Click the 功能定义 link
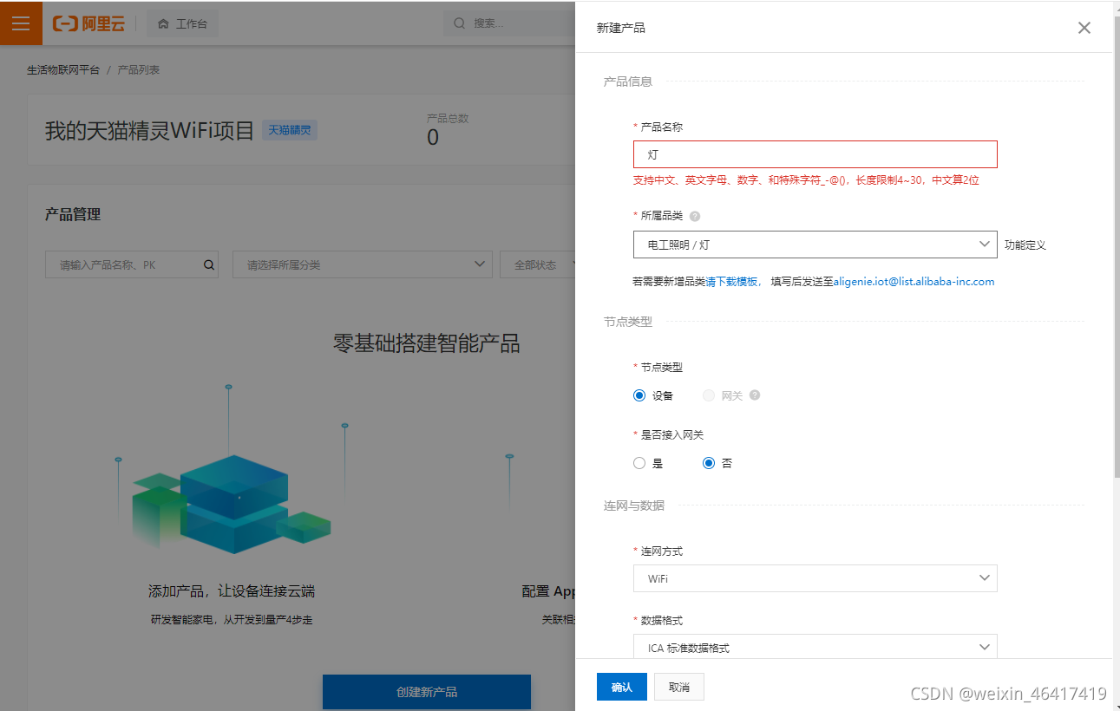The width and height of the screenshot is (1120, 711). click(x=1025, y=245)
